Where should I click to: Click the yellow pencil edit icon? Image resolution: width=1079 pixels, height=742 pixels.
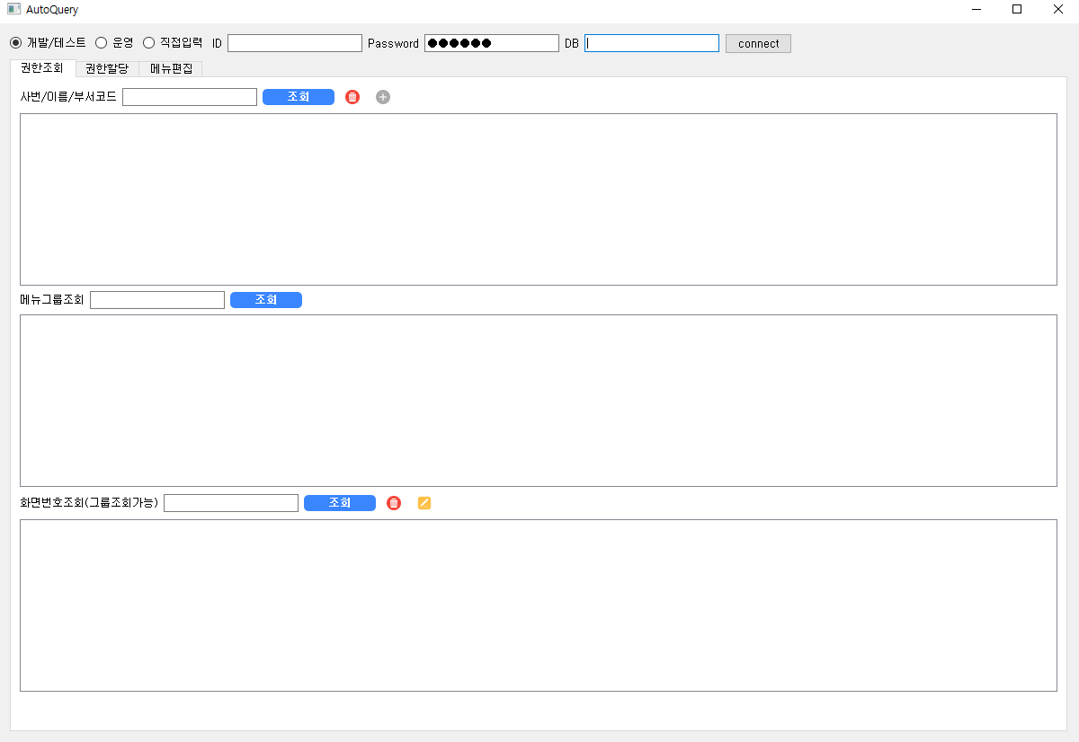coord(424,503)
